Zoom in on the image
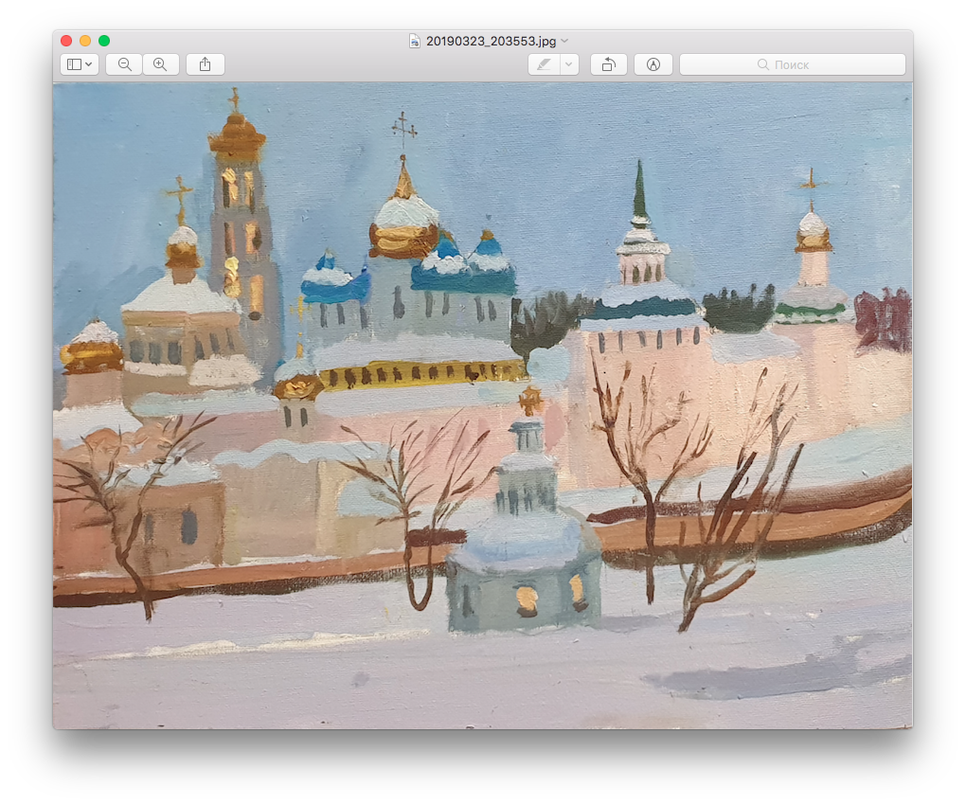 click(x=161, y=64)
